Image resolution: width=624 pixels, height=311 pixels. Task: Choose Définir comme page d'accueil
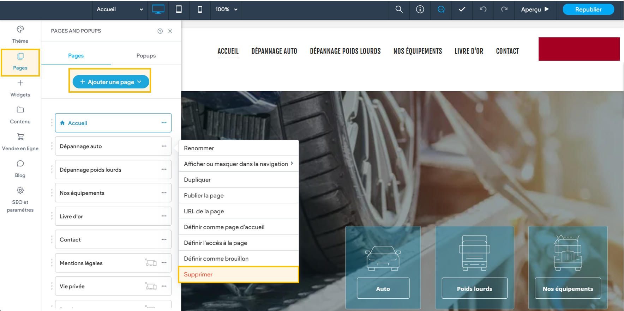point(239,227)
